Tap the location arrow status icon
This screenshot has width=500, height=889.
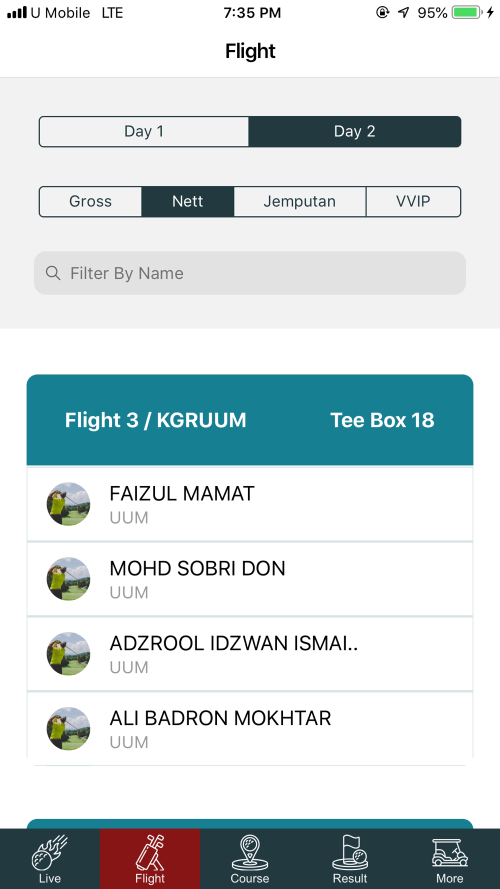click(403, 12)
